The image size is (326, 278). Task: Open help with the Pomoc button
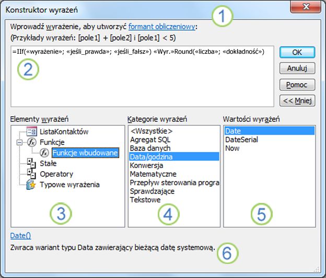click(297, 84)
